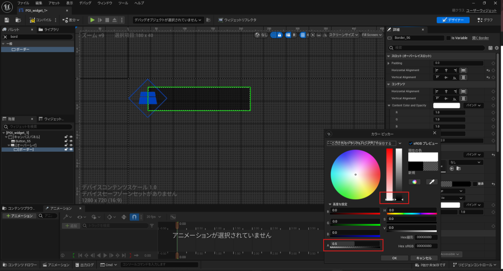Hide Button_55 using its eye icon
The height and width of the screenshot is (271, 503).
click(71, 141)
